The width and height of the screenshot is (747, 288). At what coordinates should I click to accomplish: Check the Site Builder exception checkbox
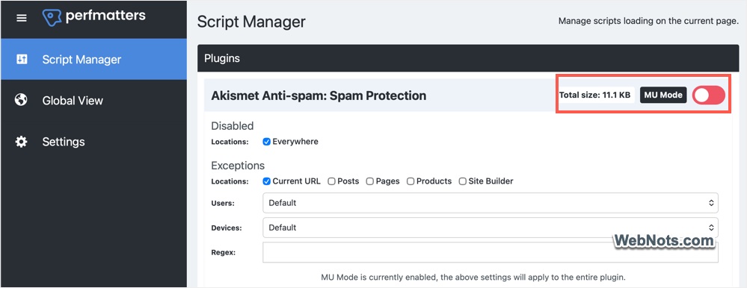tap(462, 181)
